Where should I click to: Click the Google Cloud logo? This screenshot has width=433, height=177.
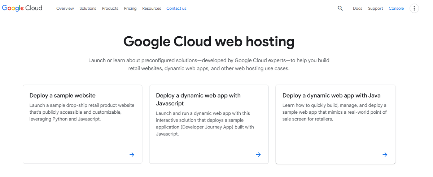22,8
